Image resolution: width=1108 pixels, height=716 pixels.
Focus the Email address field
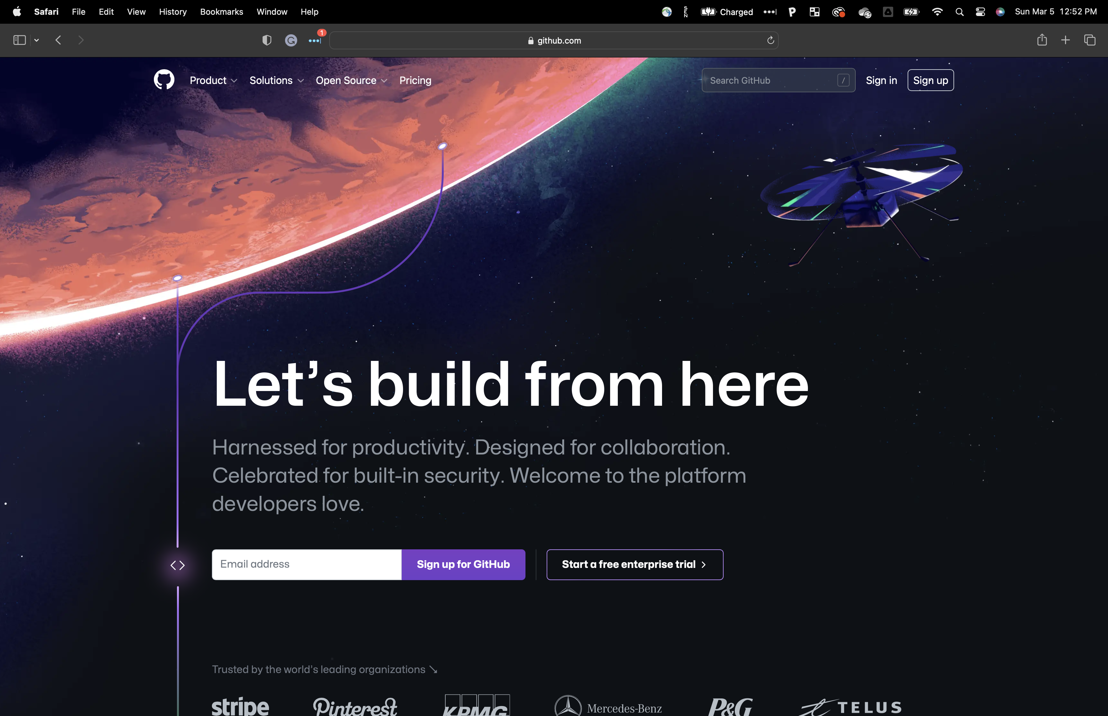click(306, 564)
